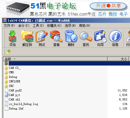Click the CAN.paf2 file icon

(x=6, y=90)
